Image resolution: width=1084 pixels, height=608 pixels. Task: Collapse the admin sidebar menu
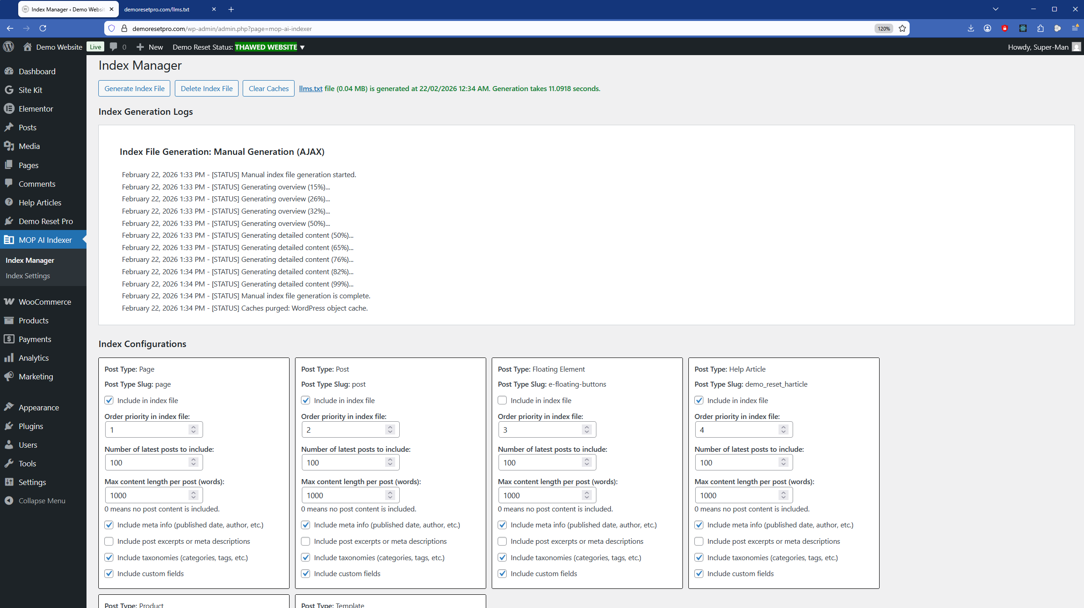41,500
